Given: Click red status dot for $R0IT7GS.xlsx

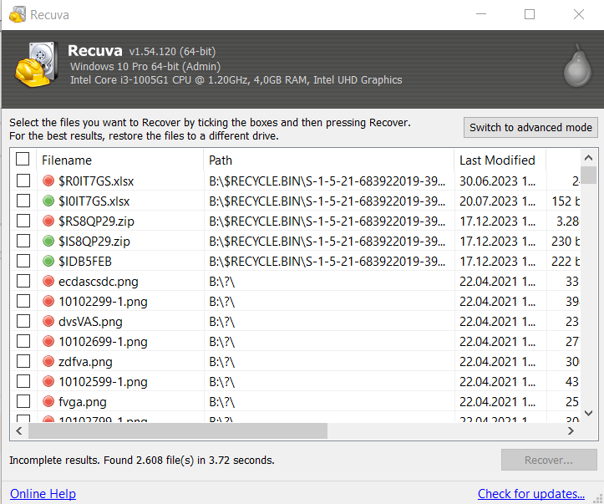Looking at the screenshot, I should coord(48,181).
